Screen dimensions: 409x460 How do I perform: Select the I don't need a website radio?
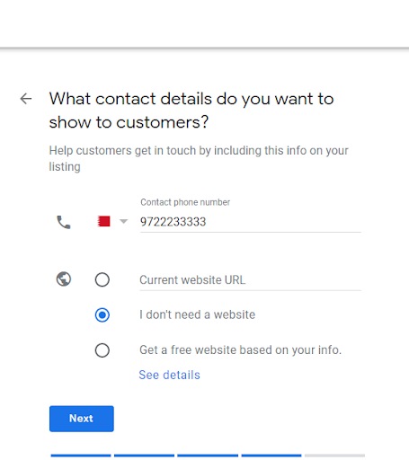pyautogui.click(x=102, y=315)
